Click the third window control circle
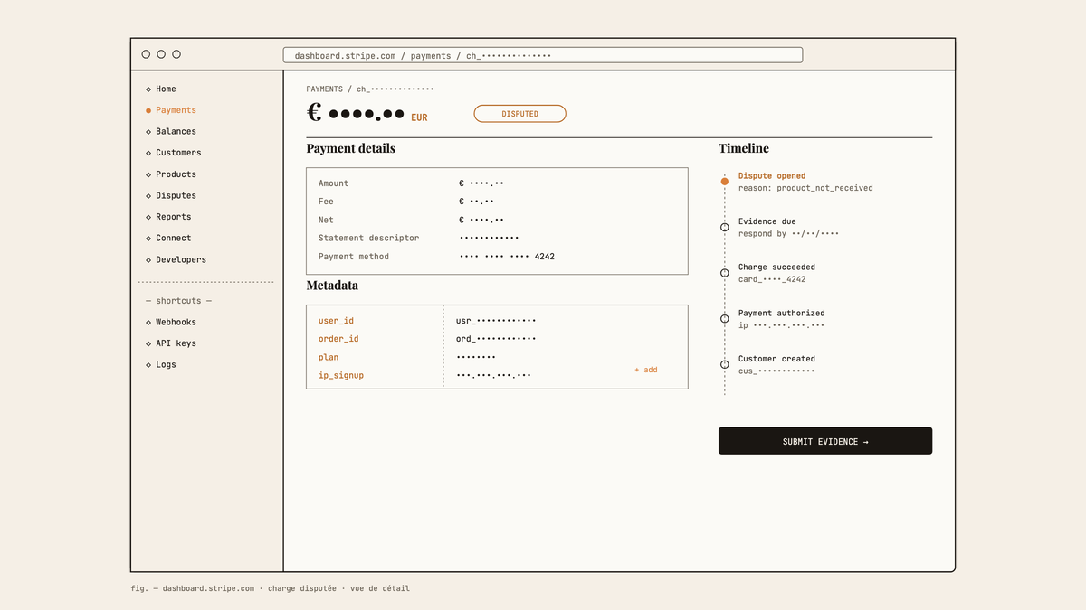This screenshot has width=1086, height=610. pos(176,54)
